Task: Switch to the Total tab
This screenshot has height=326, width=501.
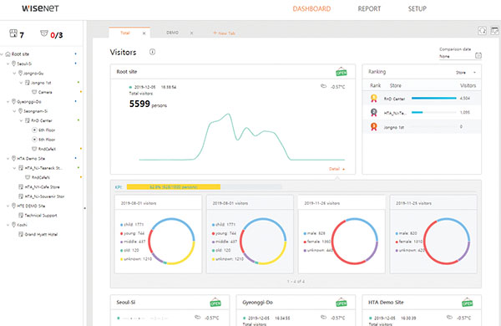Action: tap(125, 33)
